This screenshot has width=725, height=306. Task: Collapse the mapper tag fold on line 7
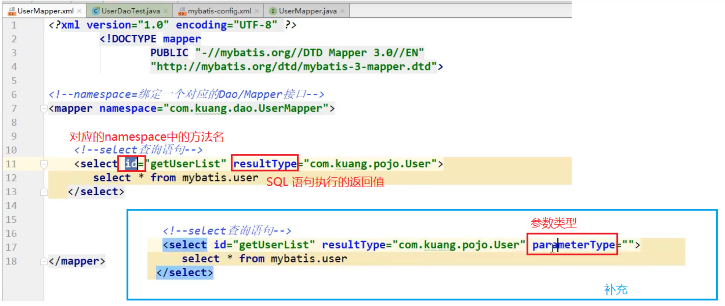[x=44, y=109]
